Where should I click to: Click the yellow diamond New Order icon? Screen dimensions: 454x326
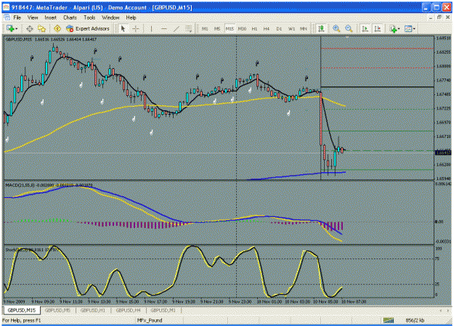pos(57,28)
